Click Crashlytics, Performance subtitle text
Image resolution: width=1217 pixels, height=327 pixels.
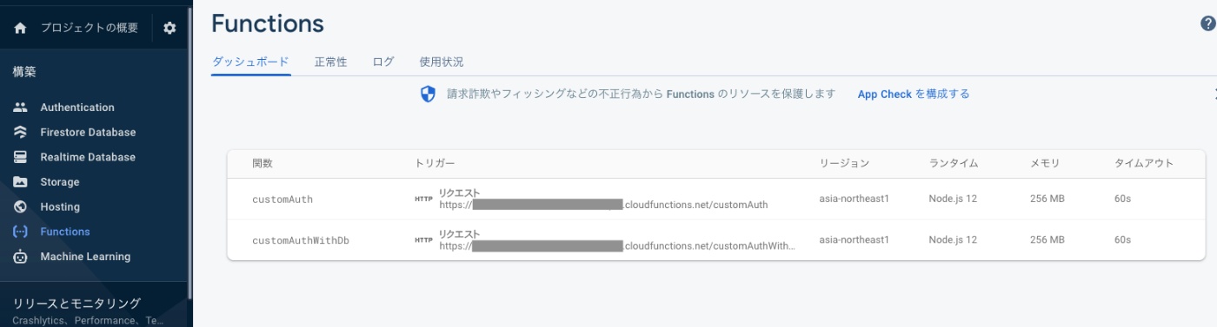pyautogui.click(x=88, y=321)
